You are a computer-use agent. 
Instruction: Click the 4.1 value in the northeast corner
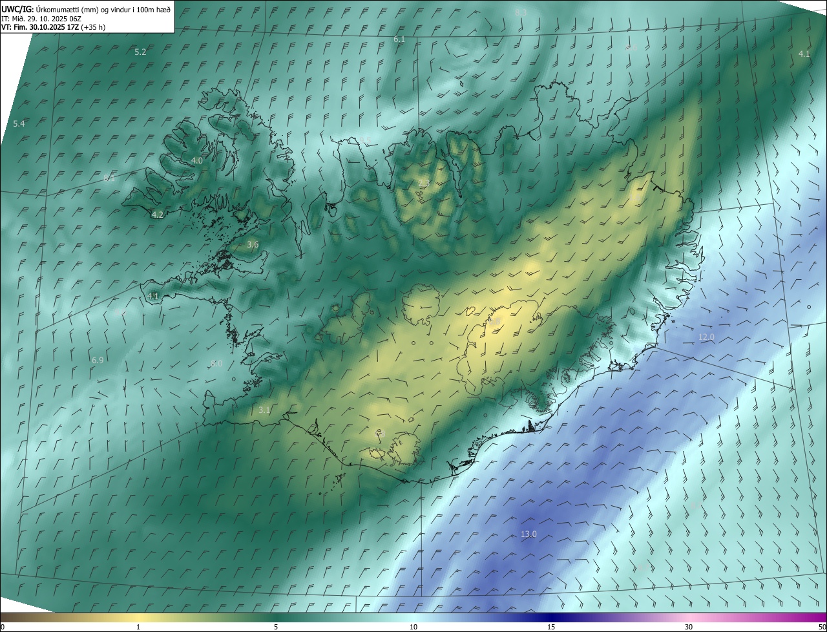coord(804,54)
